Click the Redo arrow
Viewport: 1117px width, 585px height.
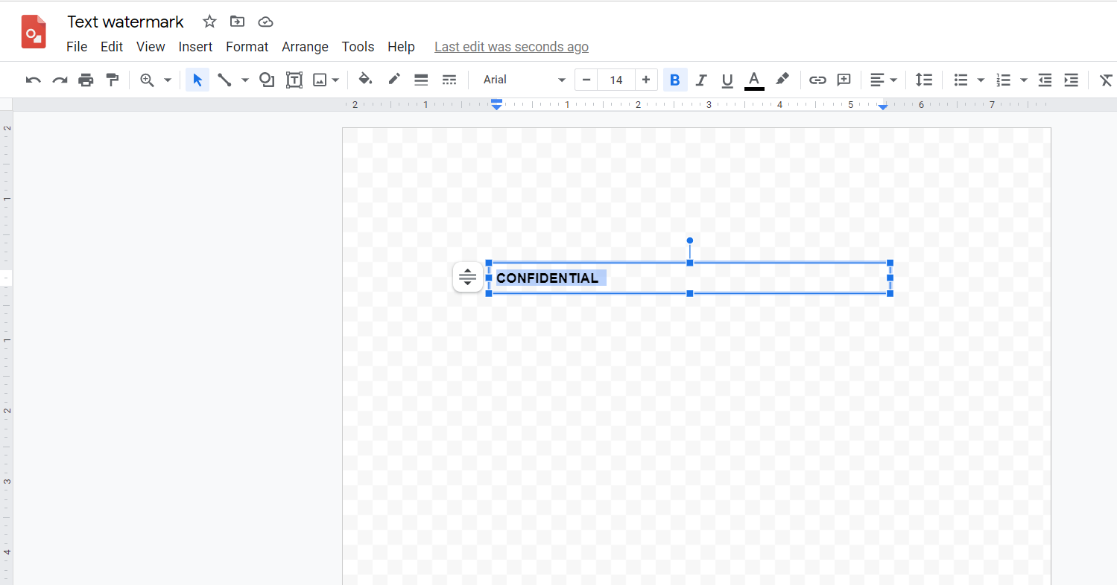pyautogui.click(x=60, y=80)
